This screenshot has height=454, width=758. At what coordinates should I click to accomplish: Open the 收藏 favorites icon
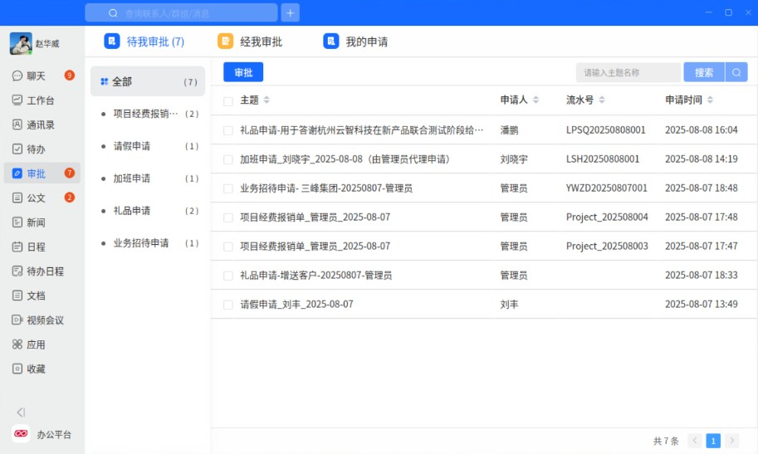tap(17, 369)
